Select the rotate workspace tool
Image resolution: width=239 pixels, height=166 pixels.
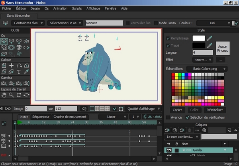(19, 95)
